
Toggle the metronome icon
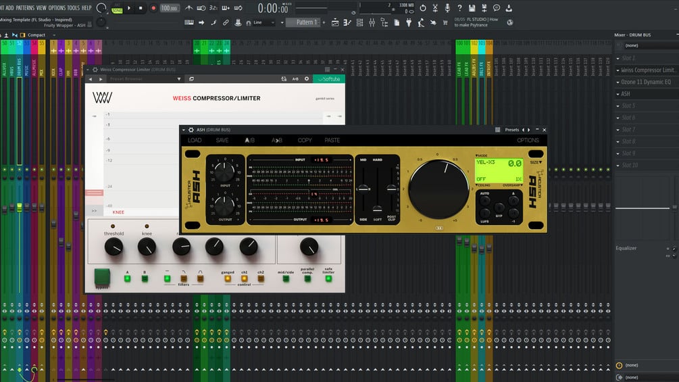click(x=189, y=8)
